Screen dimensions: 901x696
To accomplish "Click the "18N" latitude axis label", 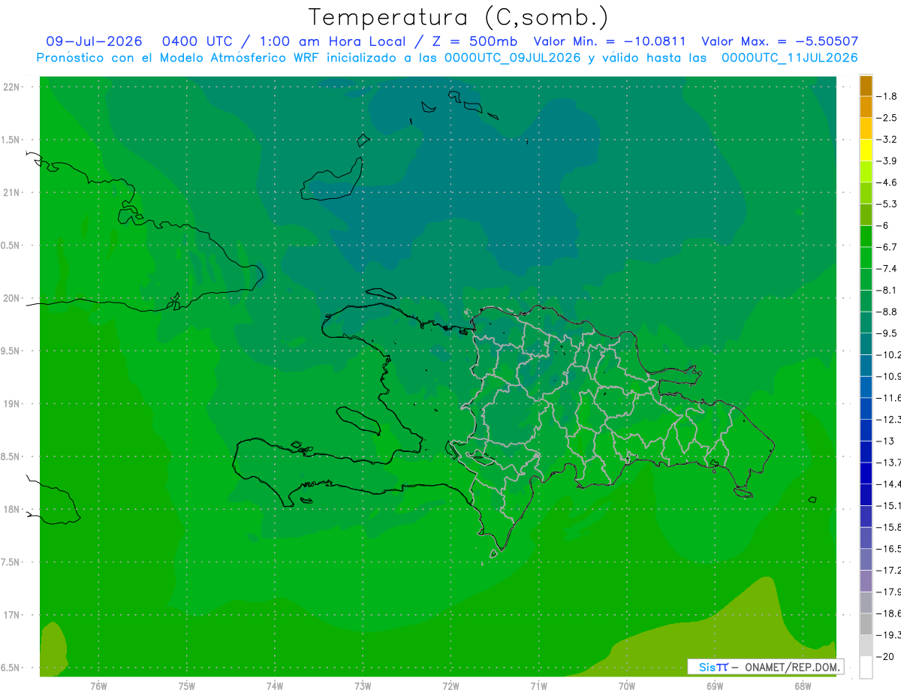I will [x=12, y=509].
